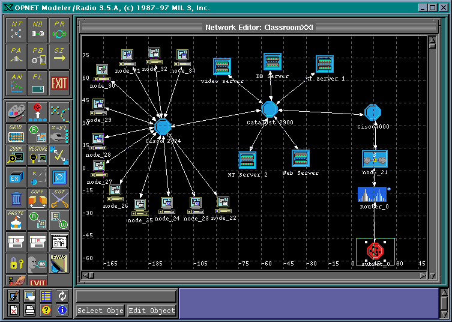Click the red EXIT button in top panel
The image size is (452, 322).
coord(58,83)
